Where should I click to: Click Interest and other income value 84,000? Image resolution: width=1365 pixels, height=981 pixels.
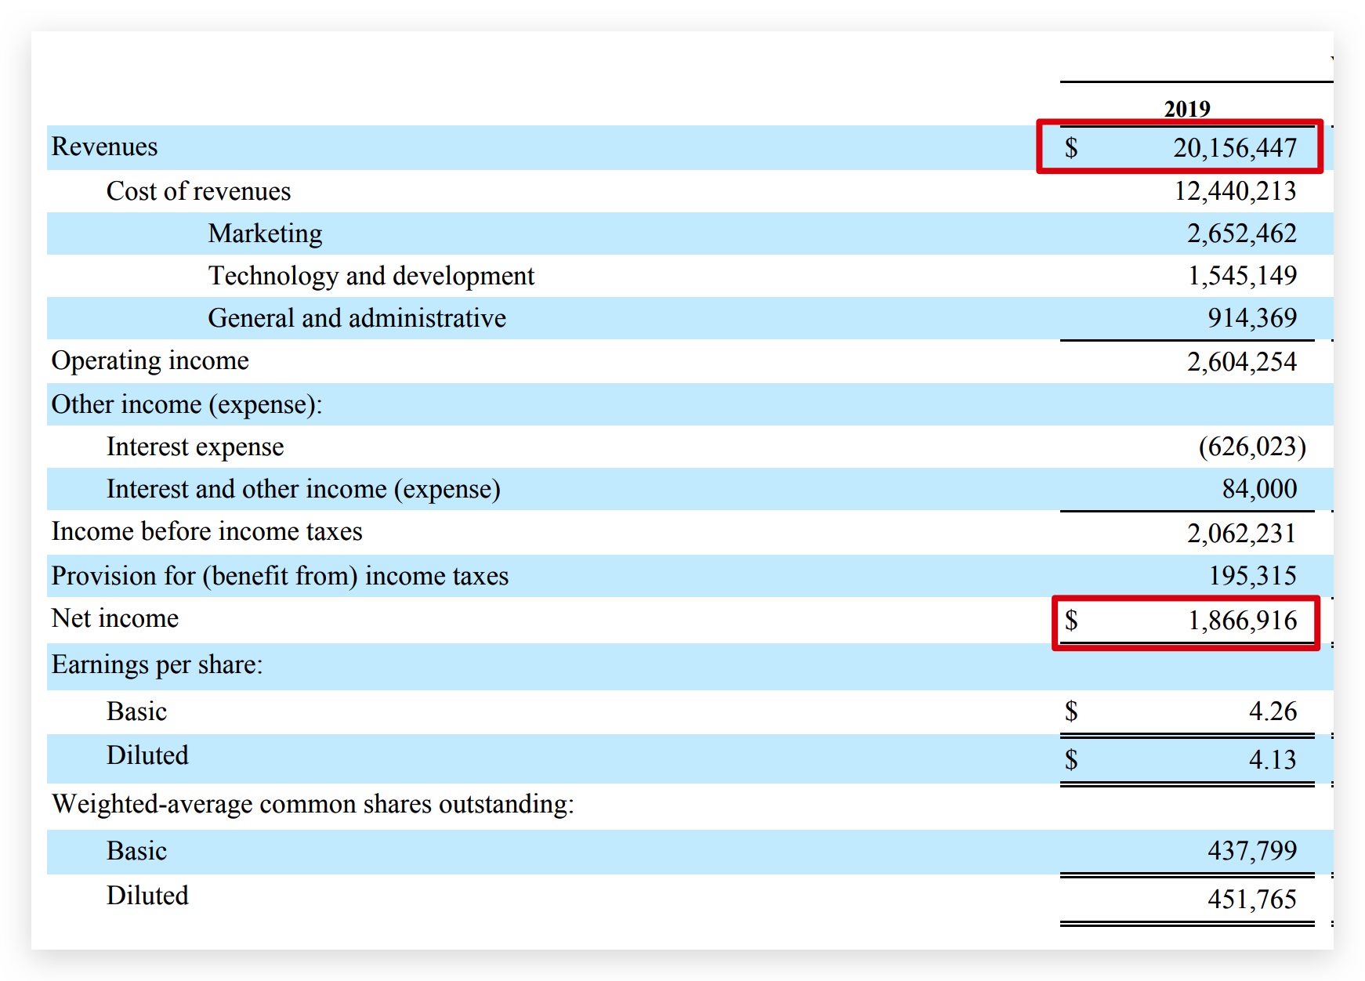[x=1258, y=489]
